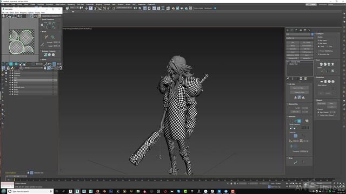Toggle Angle Snap in main toolbar
Screen dimensions: 346x194
pyautogui.click(x=99, y=9)
